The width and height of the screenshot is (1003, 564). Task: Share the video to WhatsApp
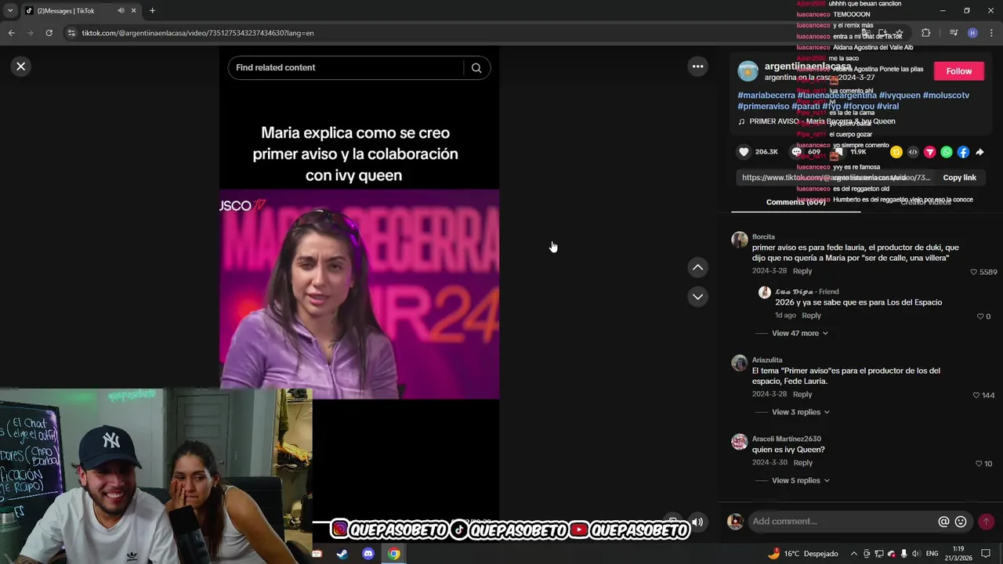(x=947, y=152)
